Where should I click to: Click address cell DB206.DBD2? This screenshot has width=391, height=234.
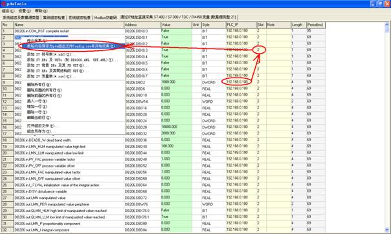click(x=142, y=82)
